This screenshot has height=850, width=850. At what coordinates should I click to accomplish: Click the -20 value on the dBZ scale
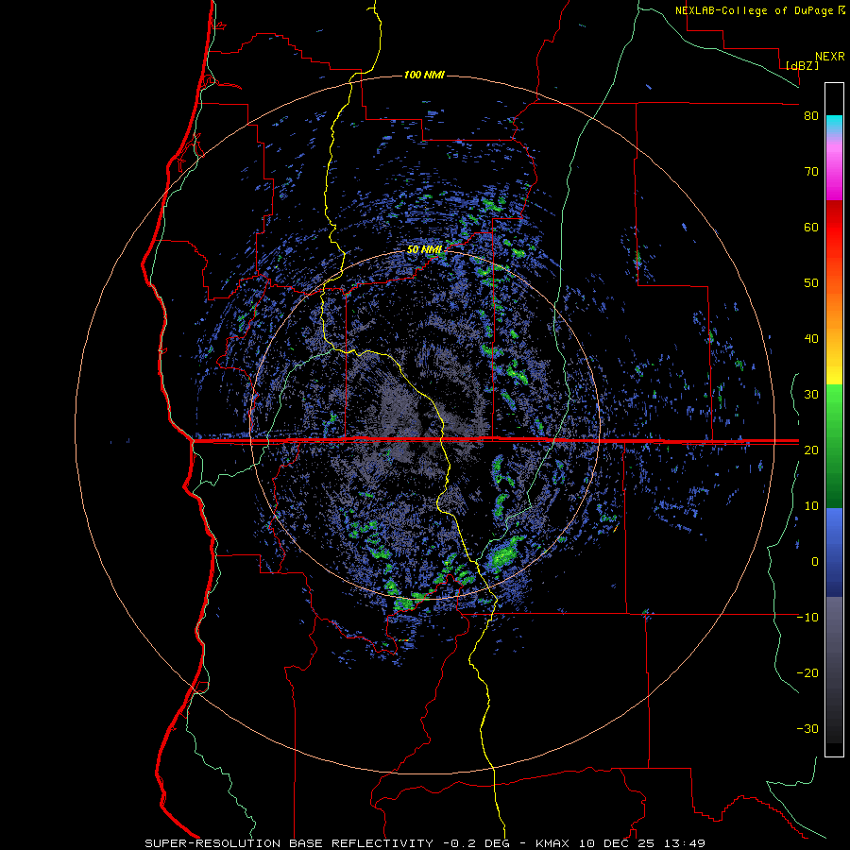tap(807, 672)
